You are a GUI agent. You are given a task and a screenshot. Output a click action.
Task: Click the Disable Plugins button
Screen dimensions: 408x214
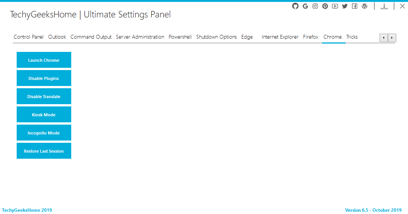pyautogui.click(x=44, y=78)
